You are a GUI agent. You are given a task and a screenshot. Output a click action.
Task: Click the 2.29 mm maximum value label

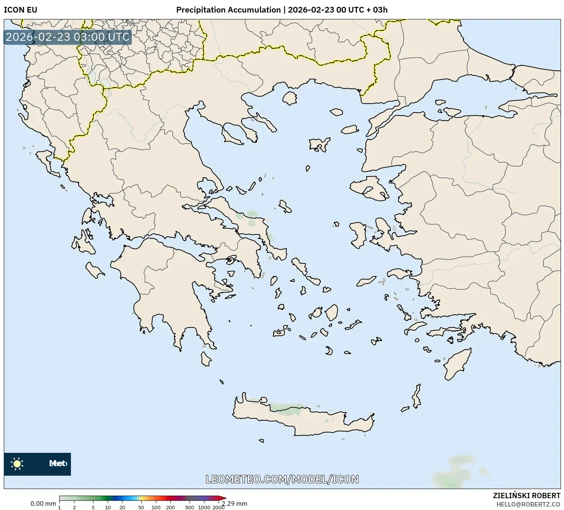[x=235, y=504]
